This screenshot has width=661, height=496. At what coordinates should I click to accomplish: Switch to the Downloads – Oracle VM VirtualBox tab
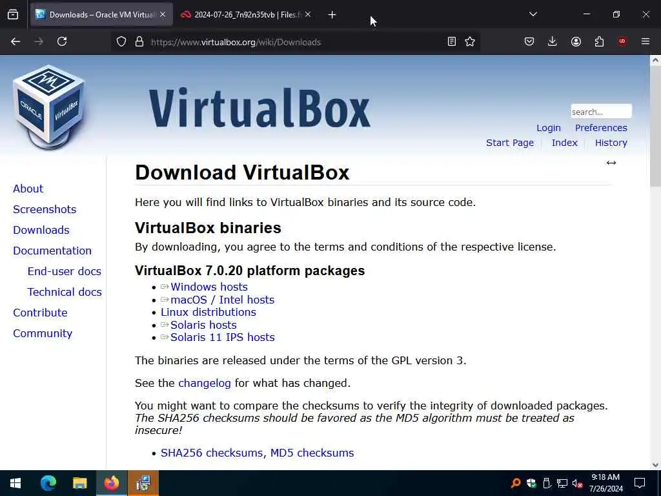tap(101, 15)
